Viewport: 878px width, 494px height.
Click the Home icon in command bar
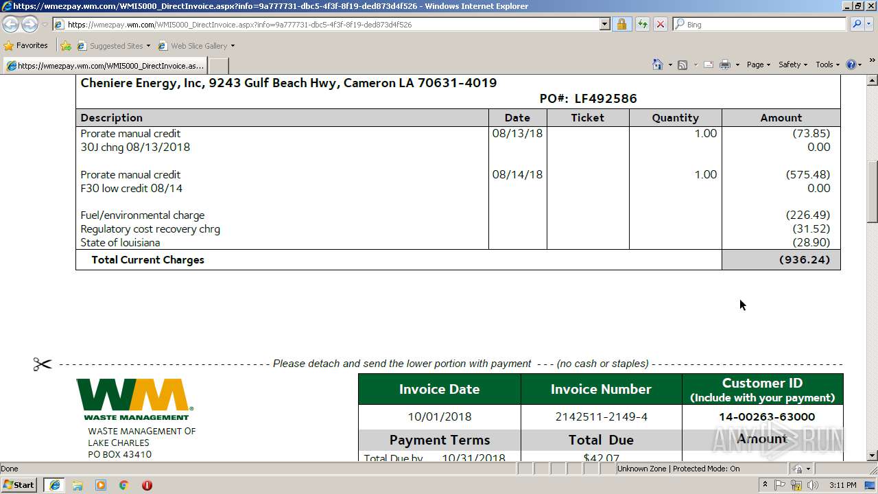tap(658, 64)
